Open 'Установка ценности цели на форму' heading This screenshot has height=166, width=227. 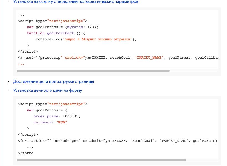click(x=48, y=90)
